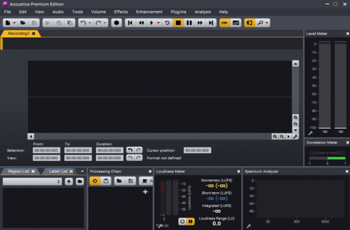
Task: Click vertical zoom-out magnifier icon
Action: point(296,124)
